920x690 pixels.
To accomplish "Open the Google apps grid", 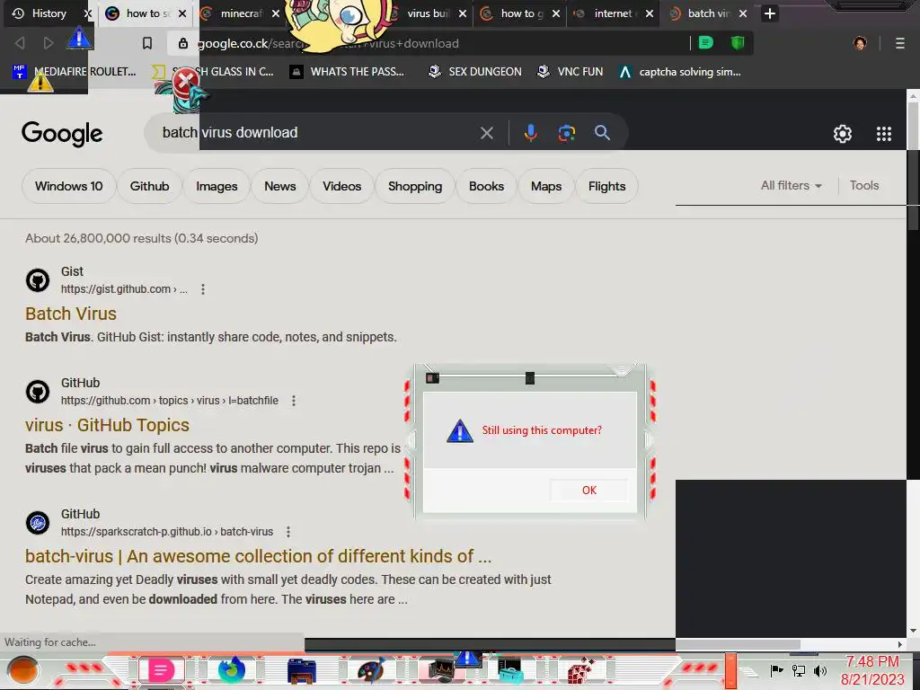I will pos(884,134).
